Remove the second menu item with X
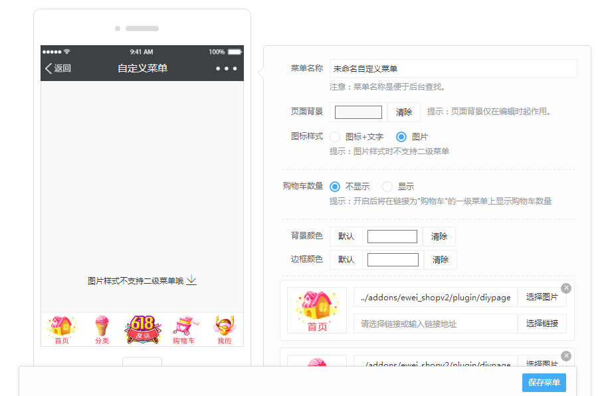Screen dimensions: 608x396 click(567, 356)
